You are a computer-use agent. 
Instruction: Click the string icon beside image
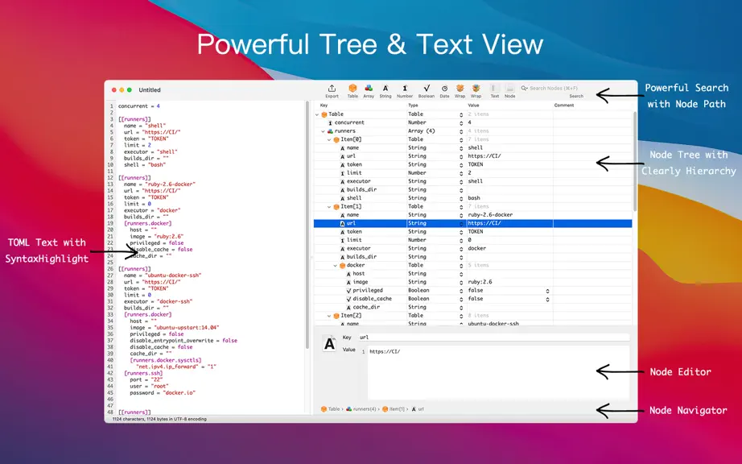[348, 282]
